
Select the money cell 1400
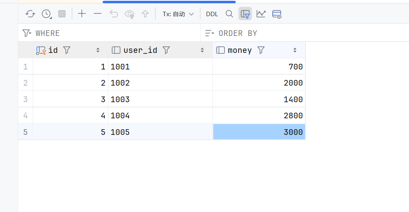(259, 99)
